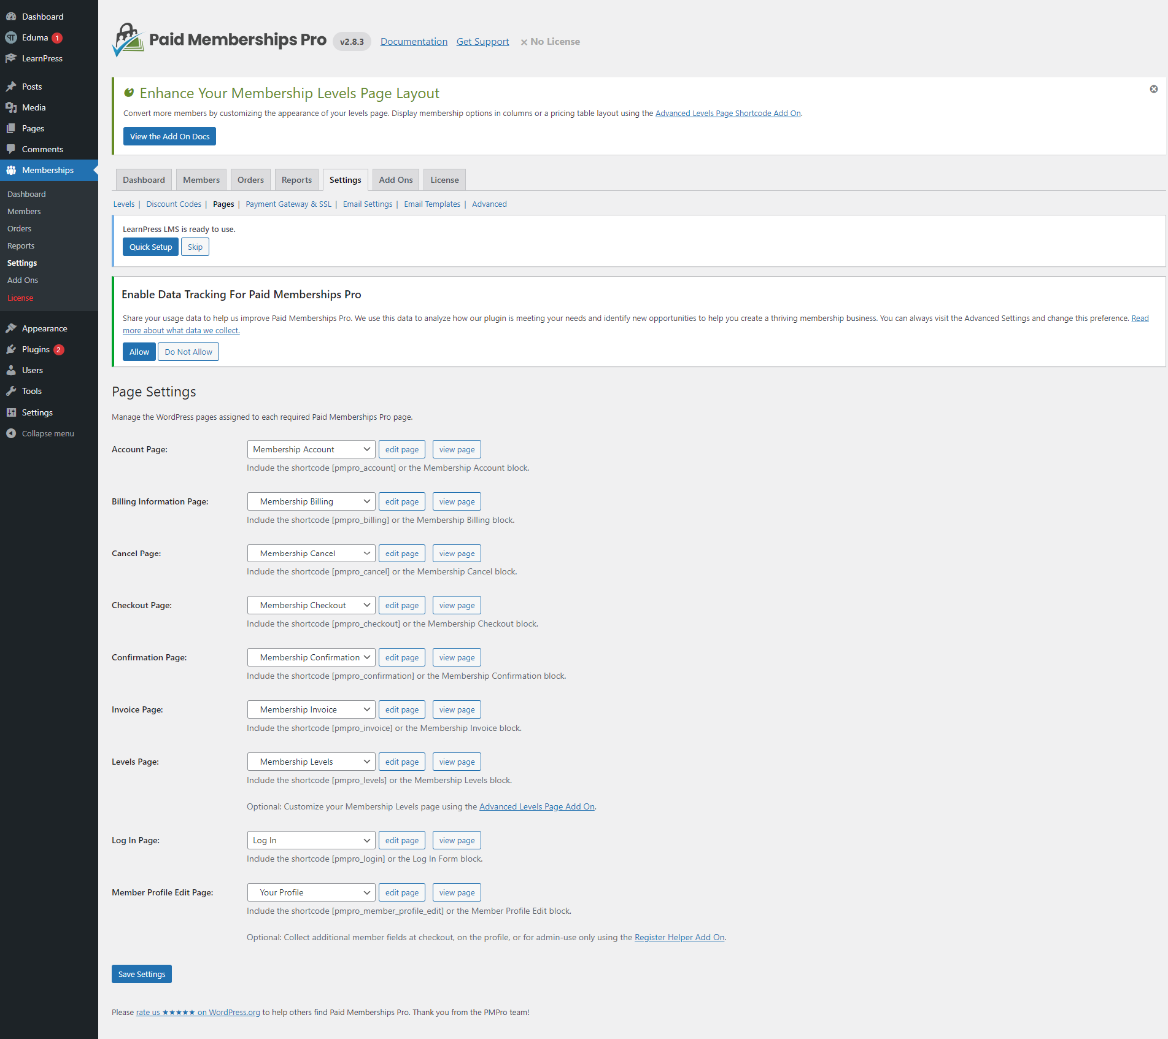This screenshot has height=1039, width=1168.
Task: Click the Eduma update count badge
Action: click(57, 38)
